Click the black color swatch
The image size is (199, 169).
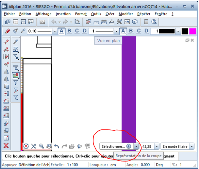point(185,31)
